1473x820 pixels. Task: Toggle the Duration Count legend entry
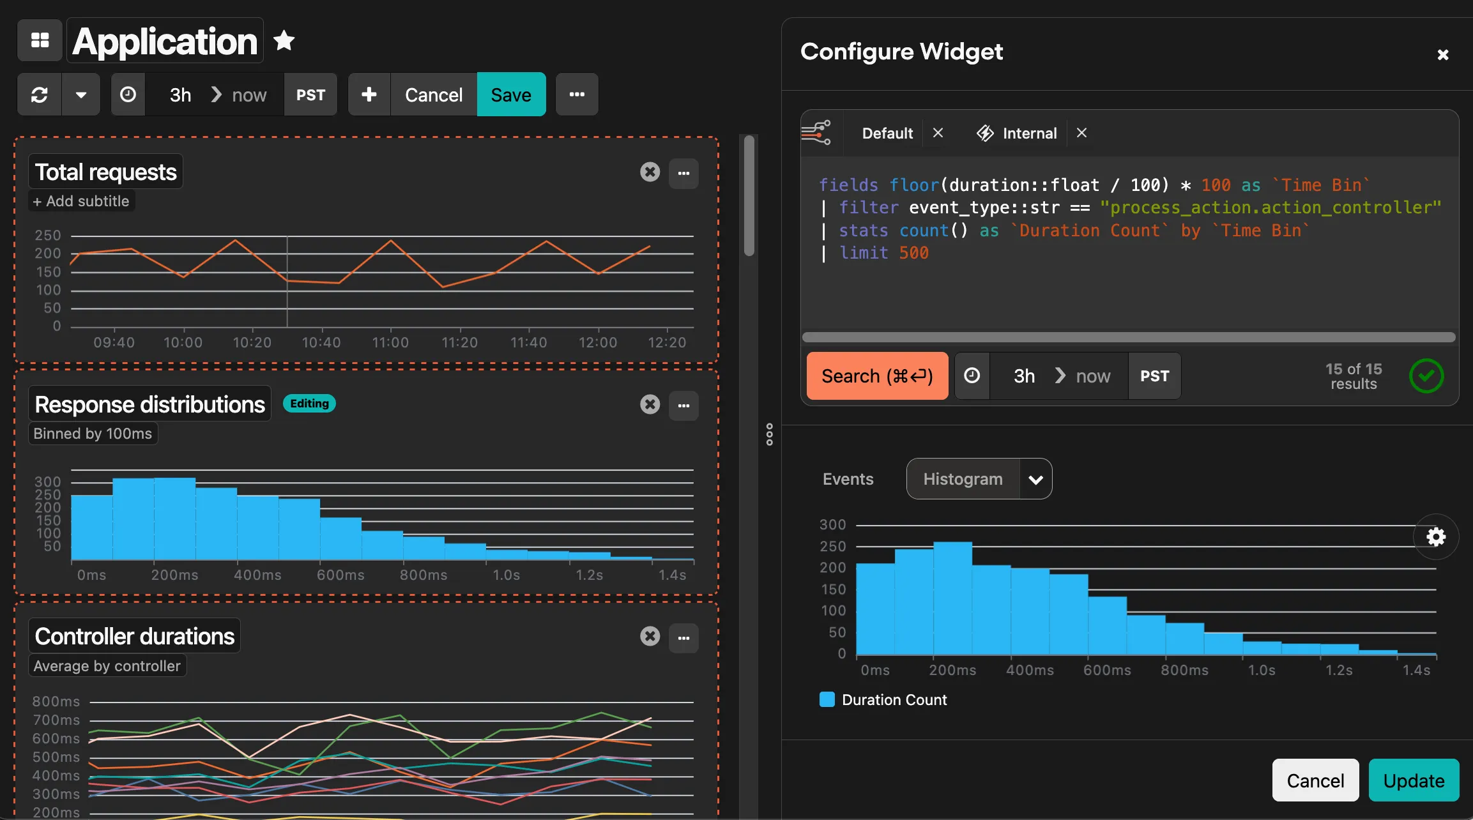pyautogui.click(x=883, y=699)
